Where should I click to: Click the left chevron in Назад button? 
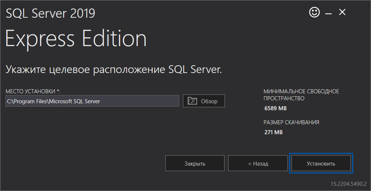250,164
